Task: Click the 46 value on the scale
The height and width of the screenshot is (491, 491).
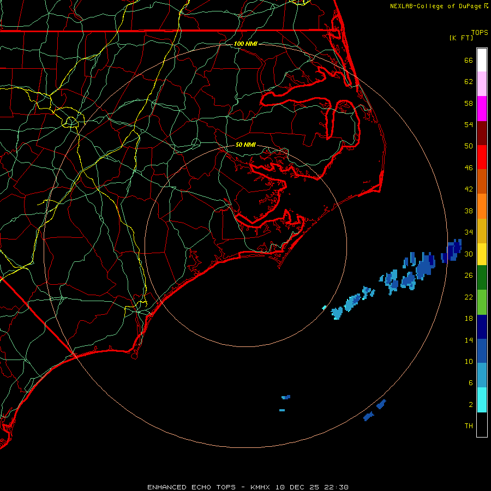Action: (x=469, y=168)
